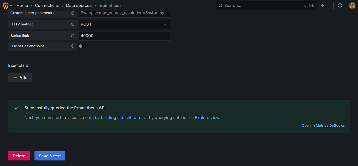Click the top Search box

point(266,5)
